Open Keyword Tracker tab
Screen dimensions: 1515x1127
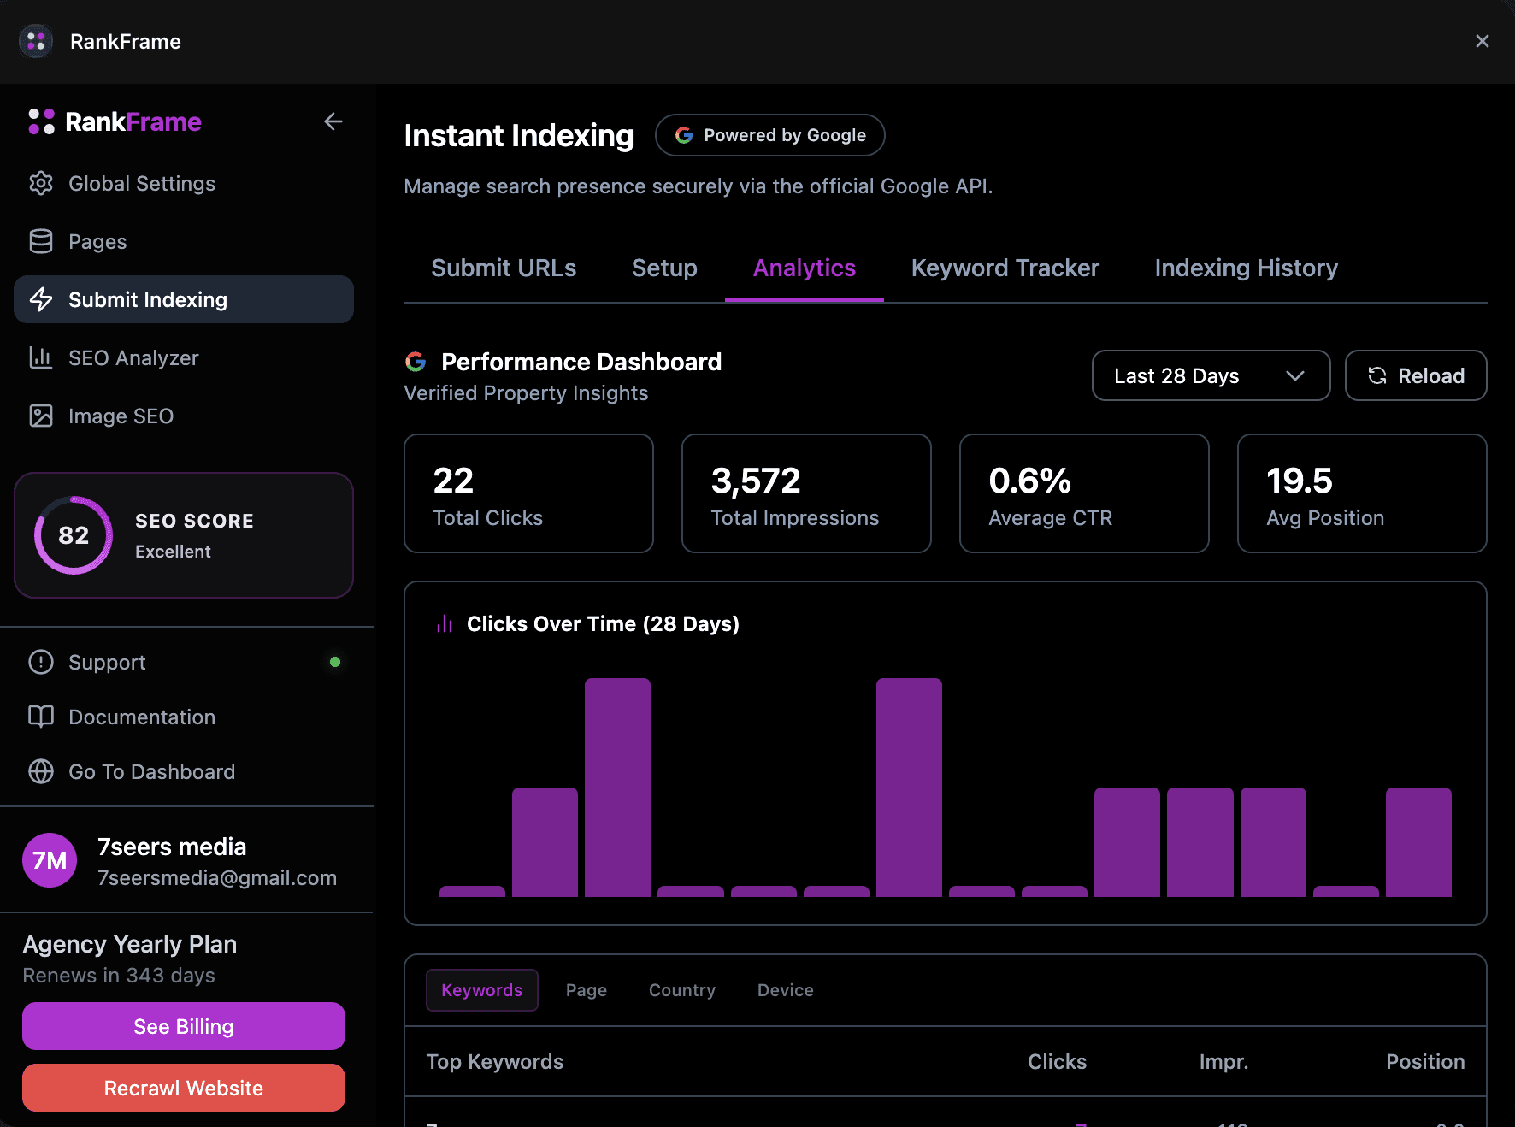1005,268
